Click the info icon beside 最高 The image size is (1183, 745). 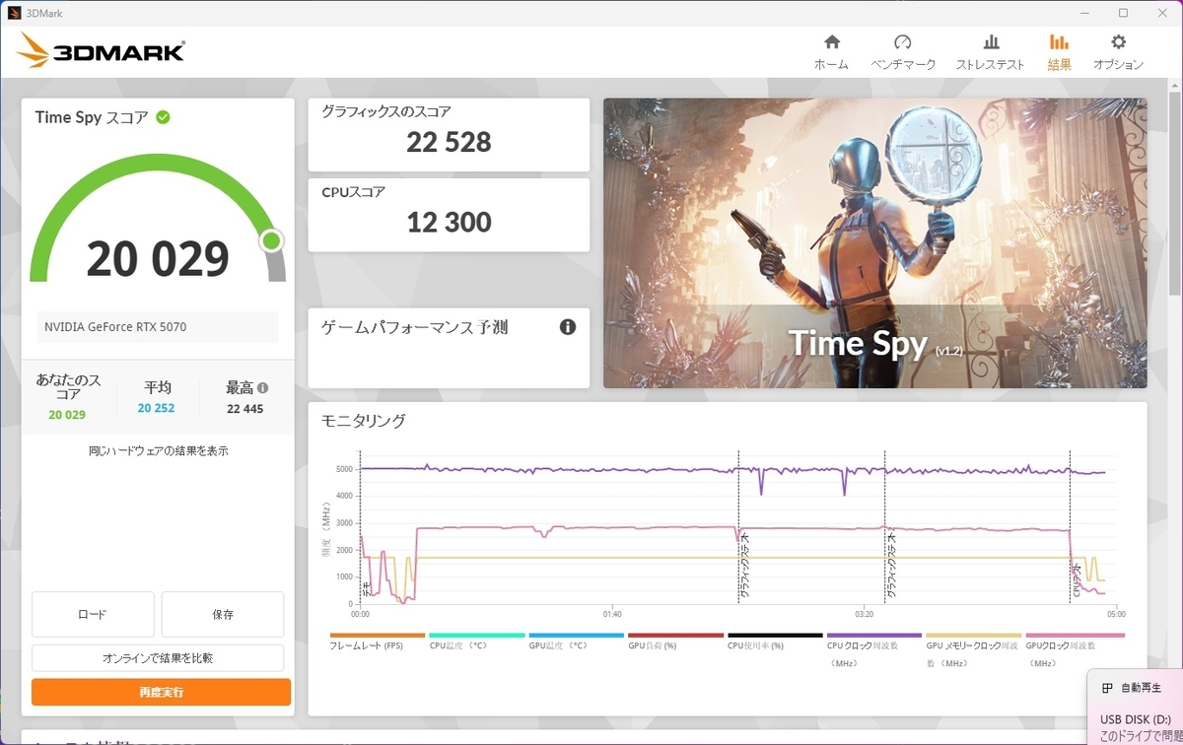[263, 388]
